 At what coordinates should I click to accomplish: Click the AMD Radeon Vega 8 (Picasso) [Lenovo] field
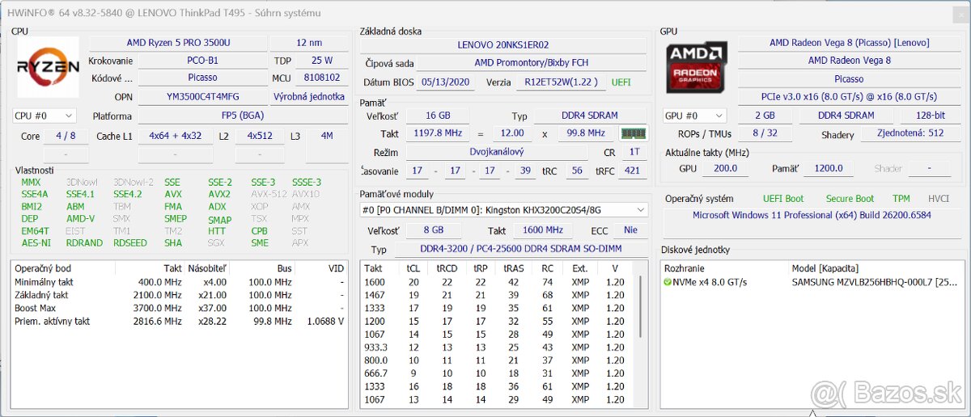click(x=849, y=42)
